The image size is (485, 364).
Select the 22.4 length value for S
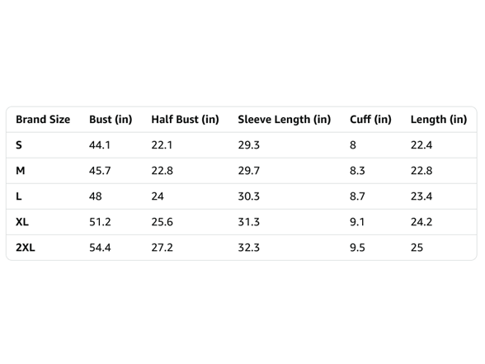[x=421, y=145]
